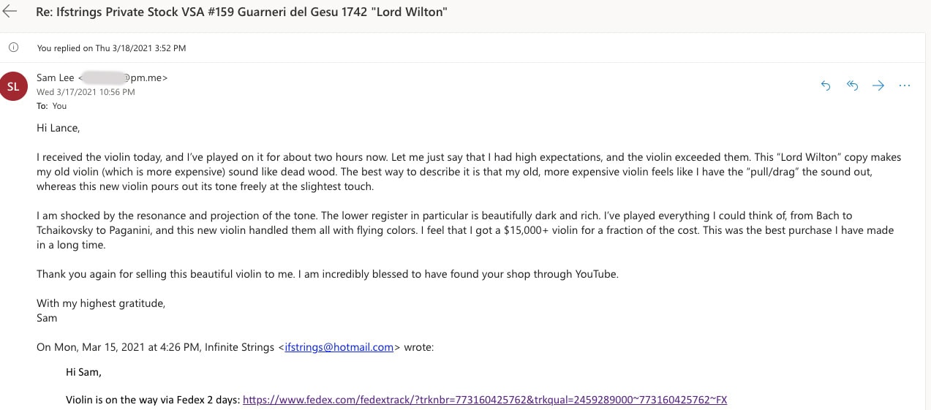Click the "Hi Lance," greeting text

pos(58,128)
